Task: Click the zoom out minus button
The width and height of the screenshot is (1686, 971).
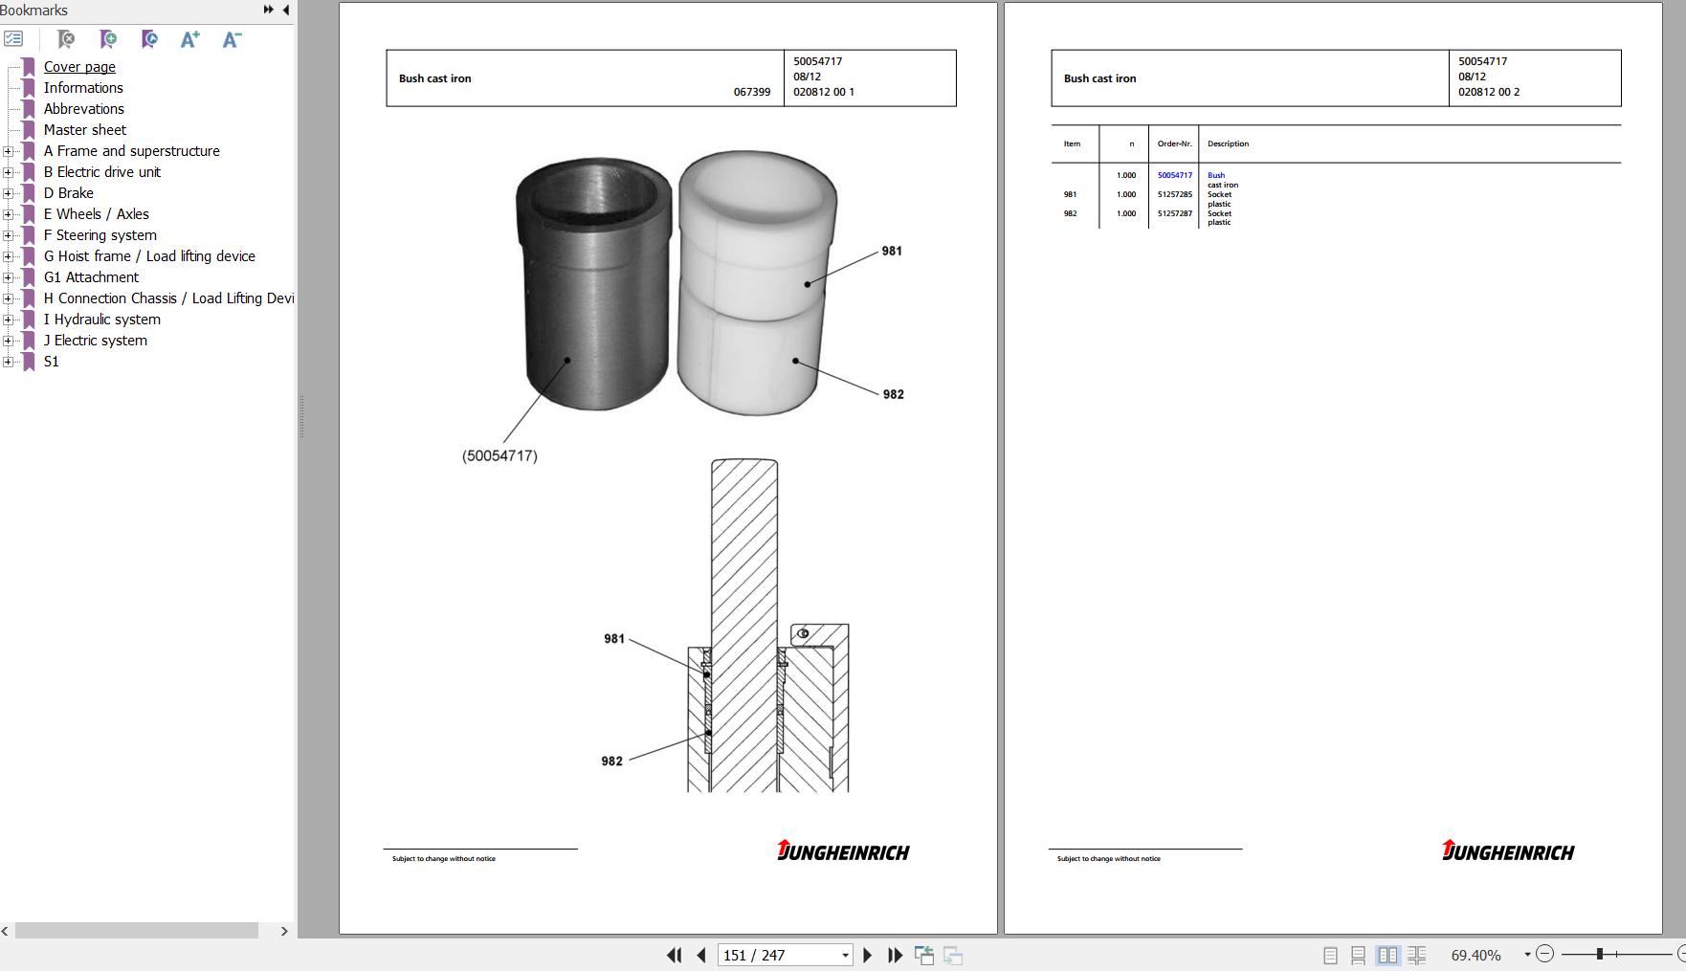Action: [x=1544, y=955]
